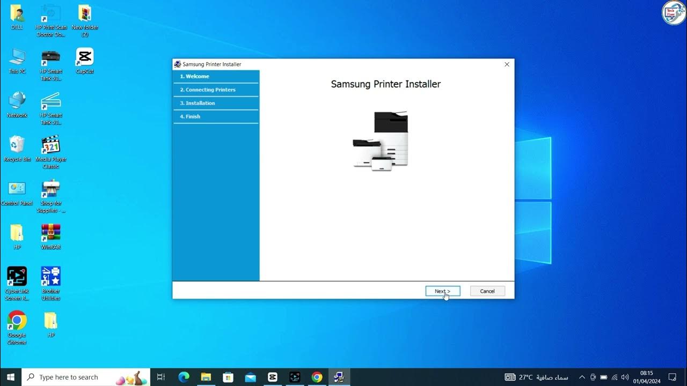Viewport: 687px width, 386px height.
Task: Select the Control Panel desktop icon
Action: click(17, 193)
